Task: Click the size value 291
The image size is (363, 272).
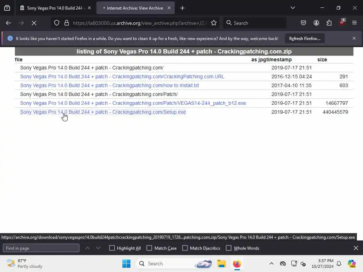Action: (x=344, y=76)
